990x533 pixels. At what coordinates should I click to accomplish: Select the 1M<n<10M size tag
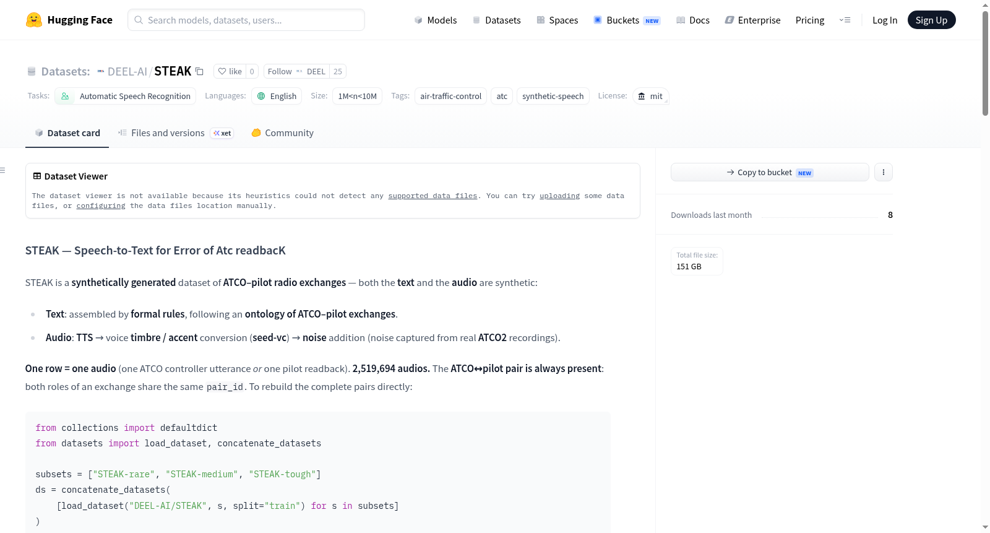click(x=357, y=96)
